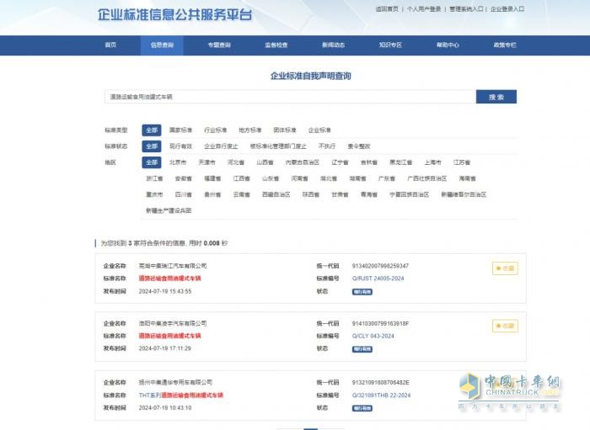Go to the 监督检查 navigation tab
The image size is (590, 430).
[276, 45]
